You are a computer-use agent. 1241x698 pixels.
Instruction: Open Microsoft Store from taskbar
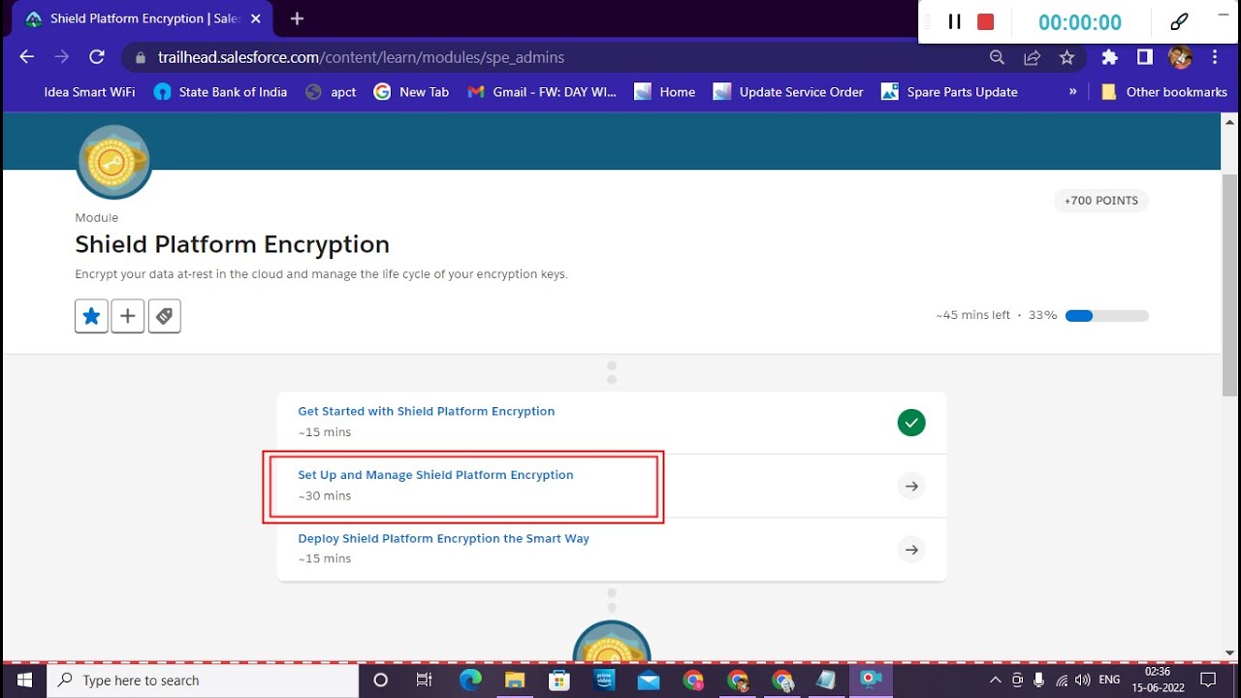560,680
